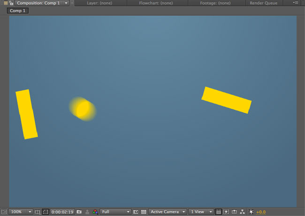Image resolution: width=305 pixels, height=216 pixels.
Task: Click the Timeline button icon
Action: (x=235, y=212)
